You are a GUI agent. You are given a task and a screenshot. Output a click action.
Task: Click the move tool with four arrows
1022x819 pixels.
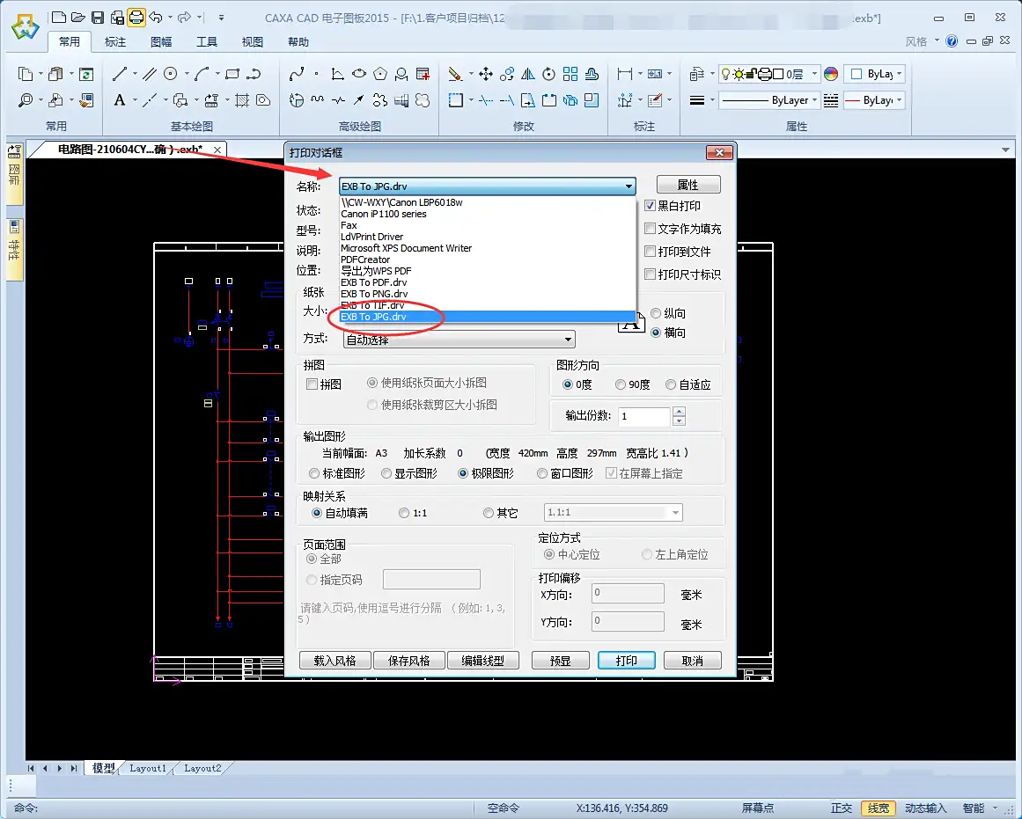coord(486,74)
